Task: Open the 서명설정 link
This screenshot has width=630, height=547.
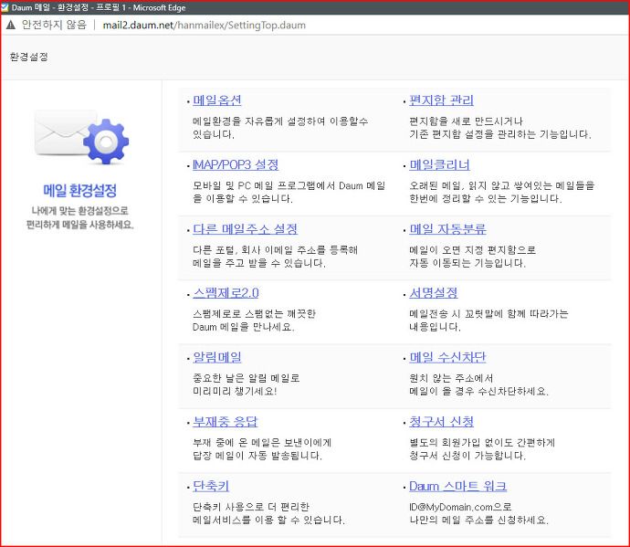Action: tap(434, 292)
